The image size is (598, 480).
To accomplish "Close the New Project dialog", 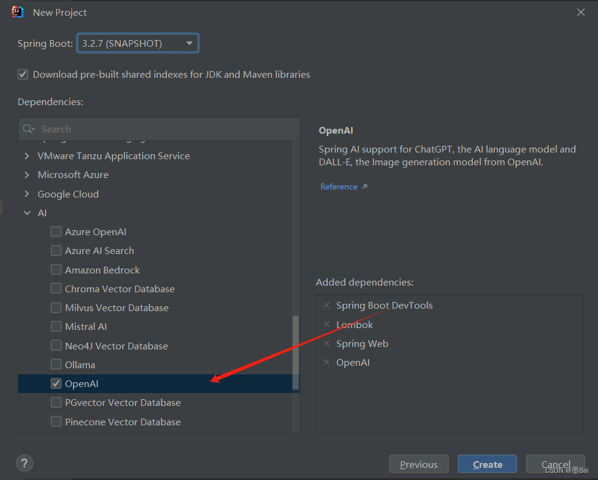I will pos(581,12).
